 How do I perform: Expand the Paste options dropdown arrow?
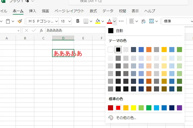click(x=13, y=21)
